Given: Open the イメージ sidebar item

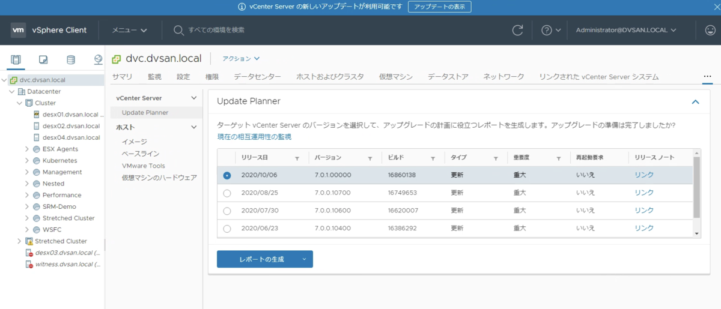Looking at the screenshot, I should 135,142.
